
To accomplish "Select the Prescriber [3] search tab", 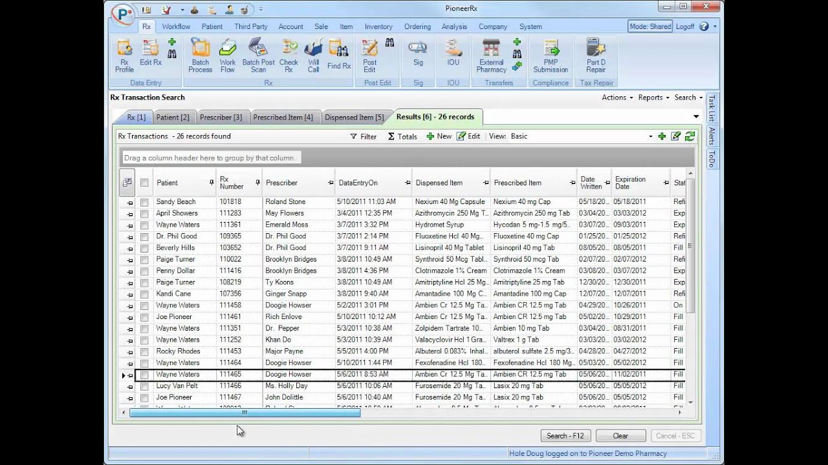I will [221, 117].
